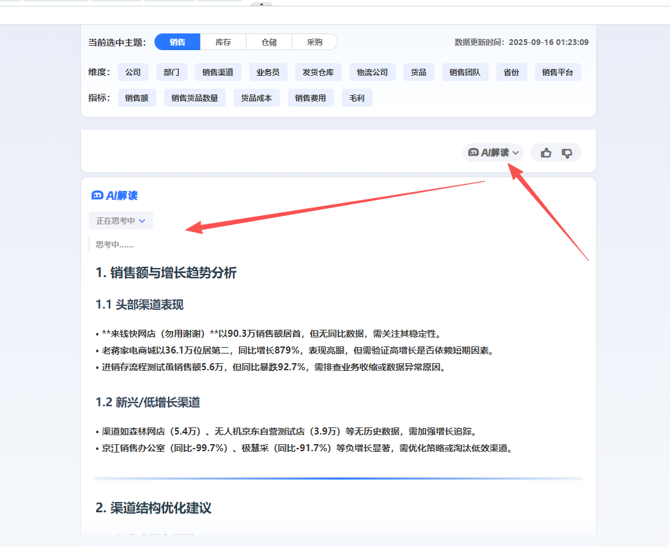Choose the 销售货品数量 indicator tag
This screenshot has width=670, height=547.
195,98
